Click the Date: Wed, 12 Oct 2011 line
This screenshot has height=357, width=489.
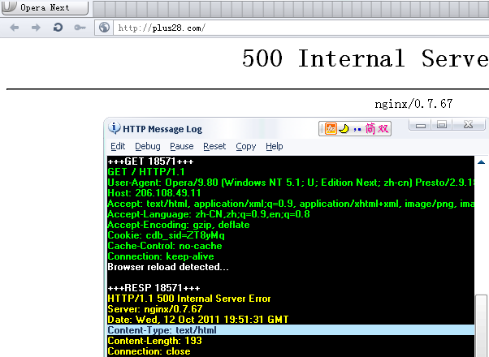coord(197,320)
